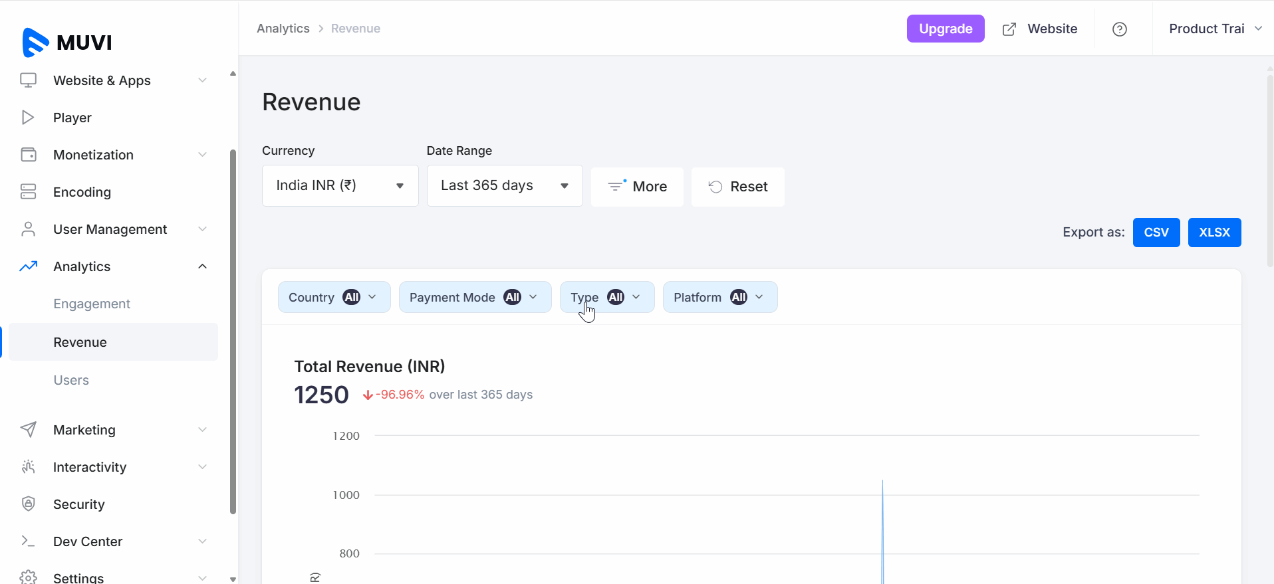Open the Currency dropdown India INR

click(x=340, y=186)
